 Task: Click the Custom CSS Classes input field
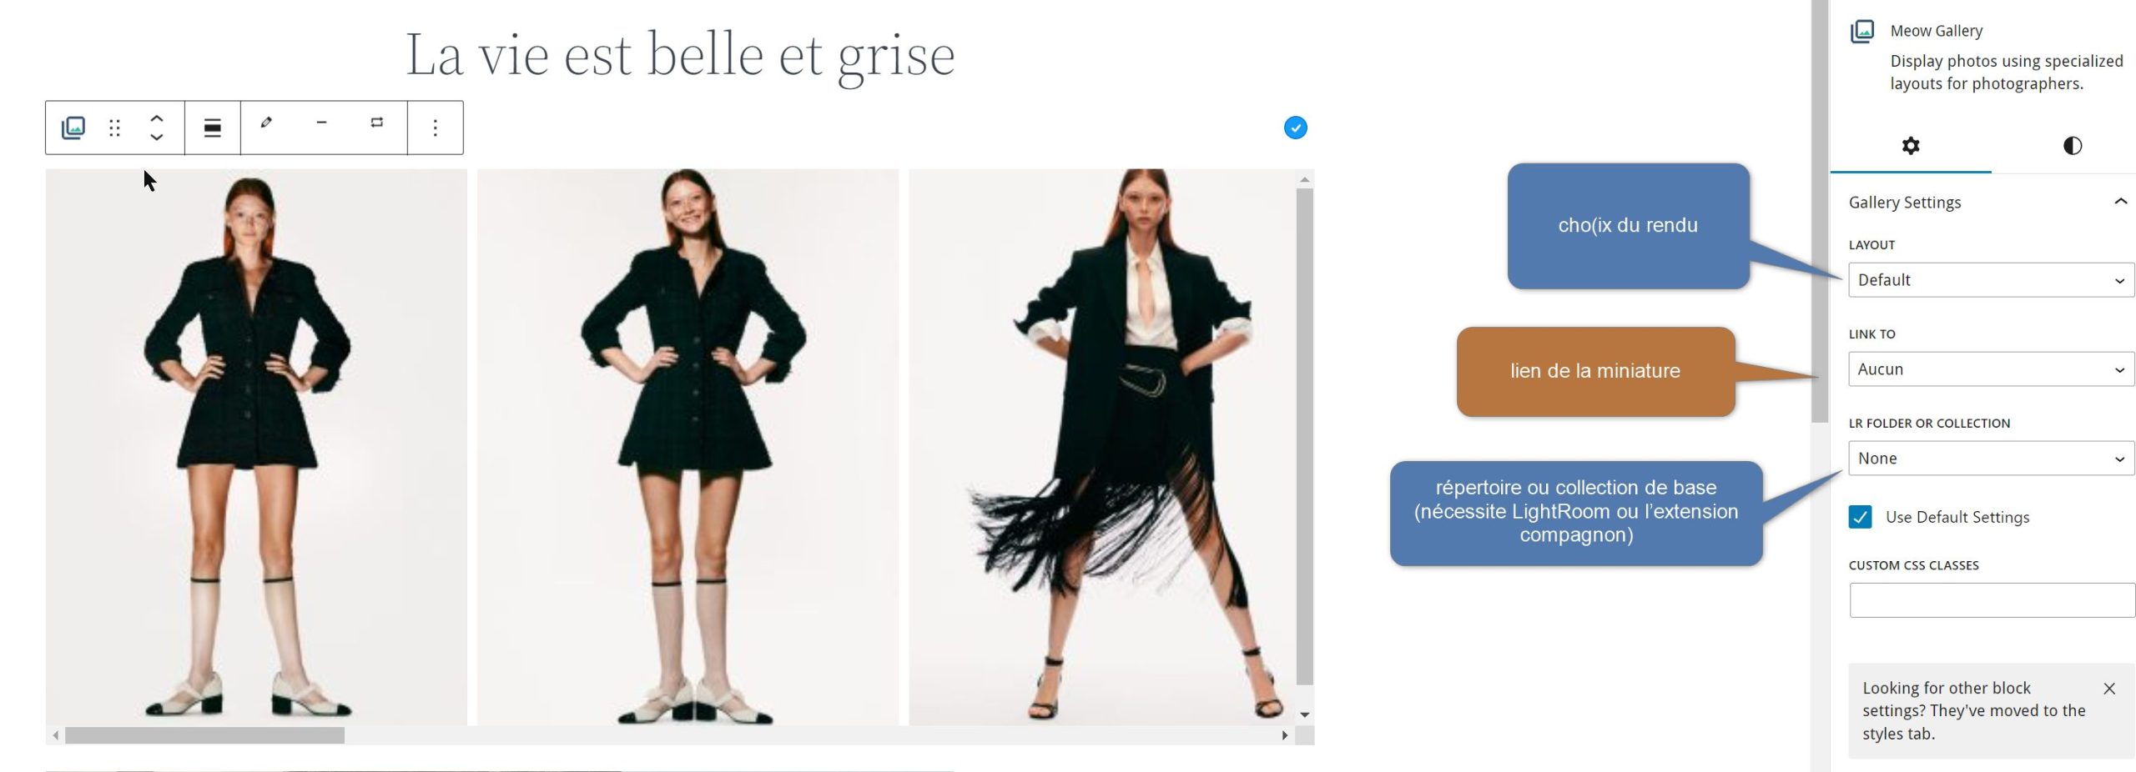click(1992, 600)
